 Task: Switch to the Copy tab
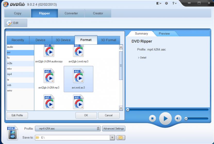coord(18,13)
